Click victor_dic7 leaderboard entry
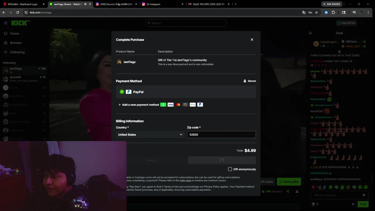This screenshot has height=211, width=375. (x=353, y=46)
